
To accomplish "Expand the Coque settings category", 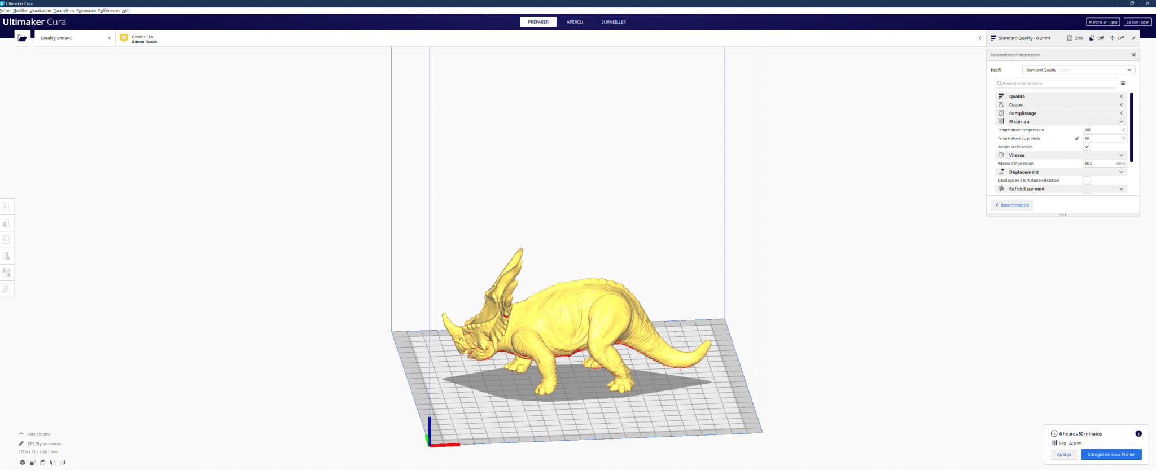I will (1061, 105).
